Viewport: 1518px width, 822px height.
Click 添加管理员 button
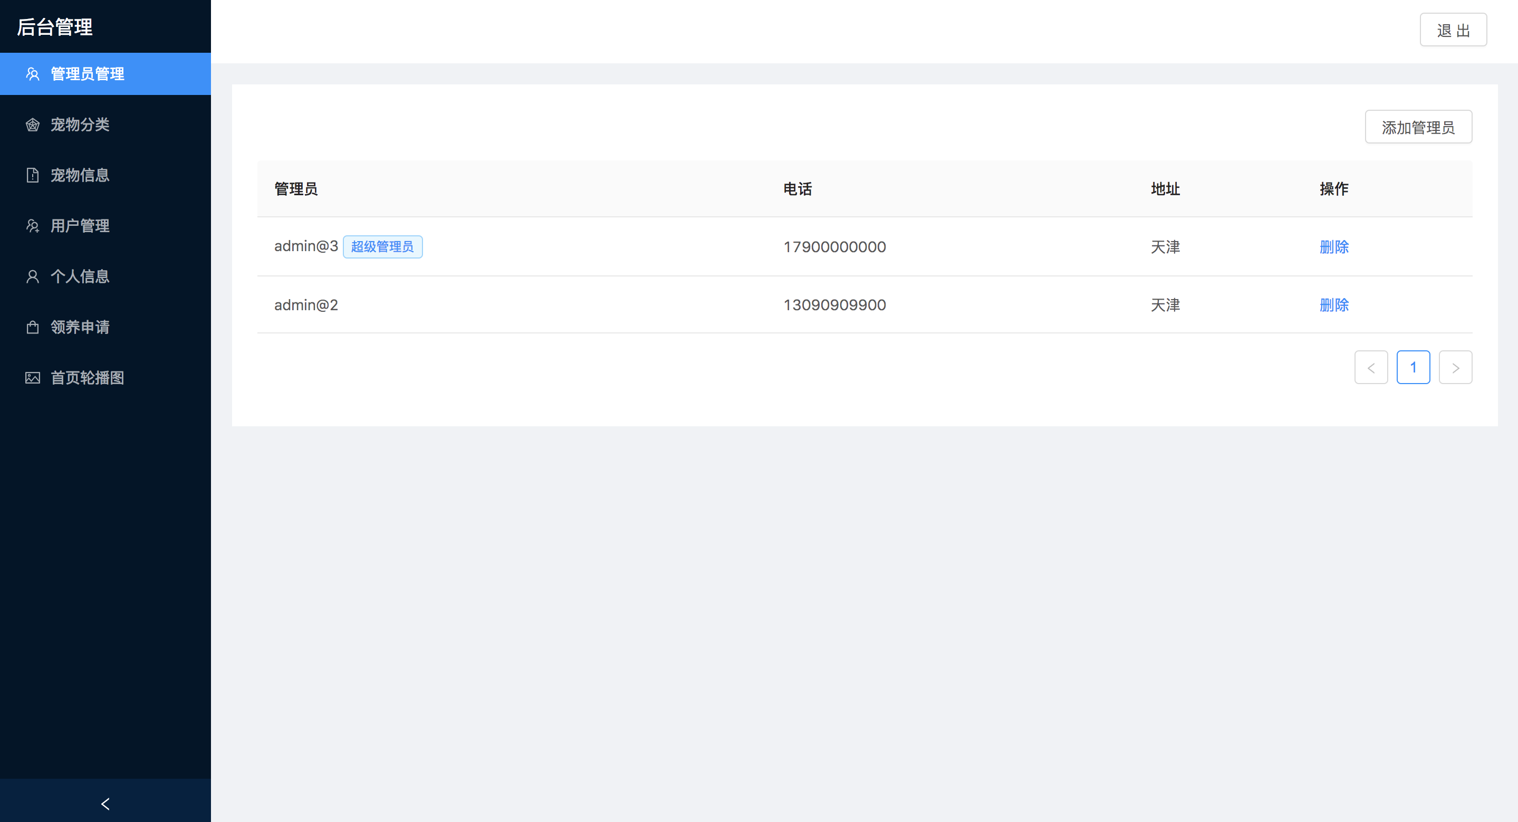[x=1418, y=127]
